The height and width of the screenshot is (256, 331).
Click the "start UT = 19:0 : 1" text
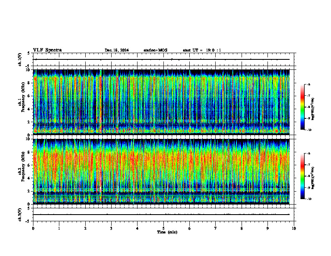point(202,50)
